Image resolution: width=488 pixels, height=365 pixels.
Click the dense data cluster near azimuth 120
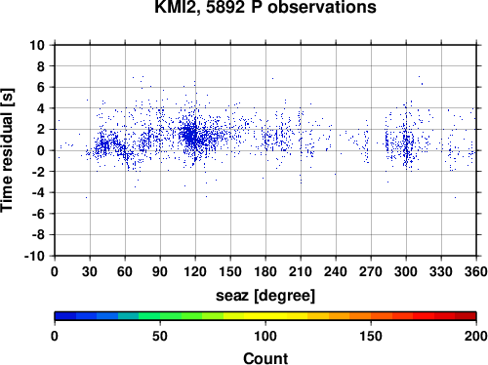191,135
